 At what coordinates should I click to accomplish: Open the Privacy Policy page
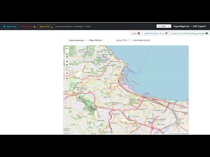click(x=28, y=27)
